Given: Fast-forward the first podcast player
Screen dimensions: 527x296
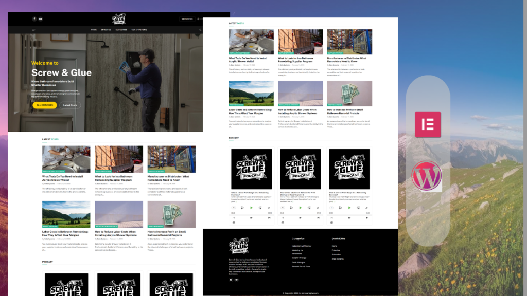Looking at the screenshot, I should [x=260, y=208].
